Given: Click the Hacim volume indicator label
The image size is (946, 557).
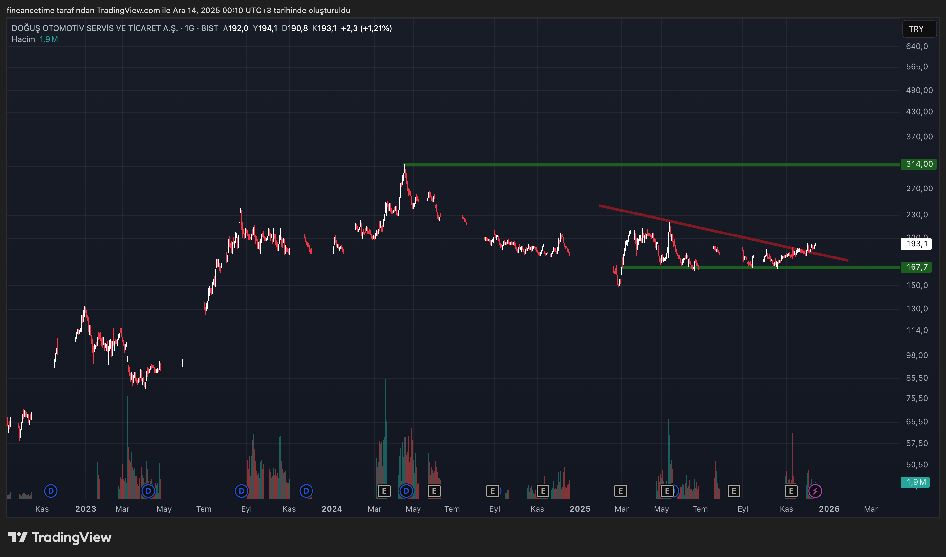Looking at the screenshot, I should tap(23, 39).
